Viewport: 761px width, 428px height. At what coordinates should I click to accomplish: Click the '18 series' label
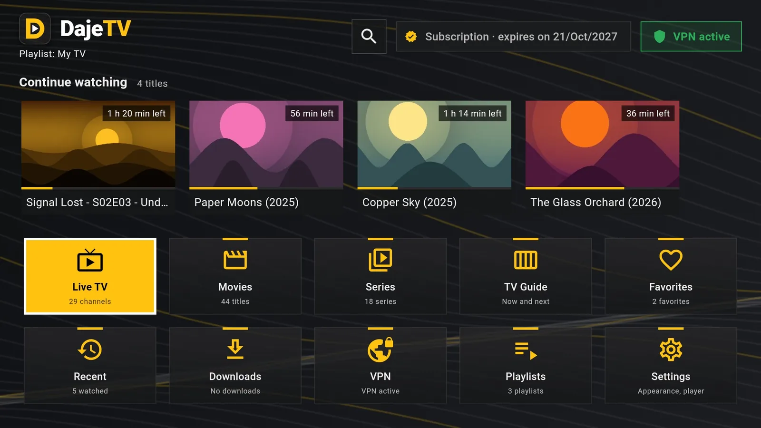380,302
